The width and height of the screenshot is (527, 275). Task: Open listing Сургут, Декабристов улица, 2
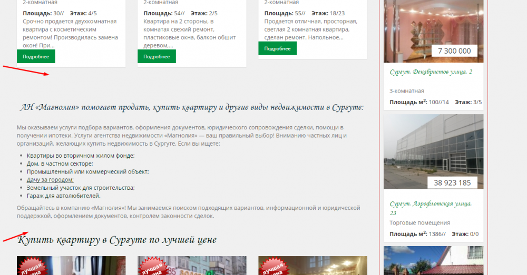431,72
